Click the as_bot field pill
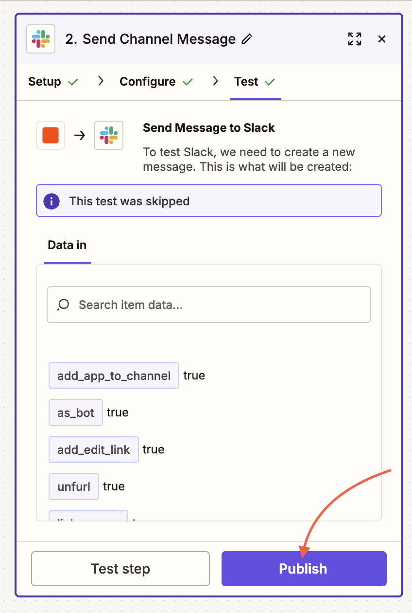412x613 pixels. pyautogui.click(x=76, y=413)
